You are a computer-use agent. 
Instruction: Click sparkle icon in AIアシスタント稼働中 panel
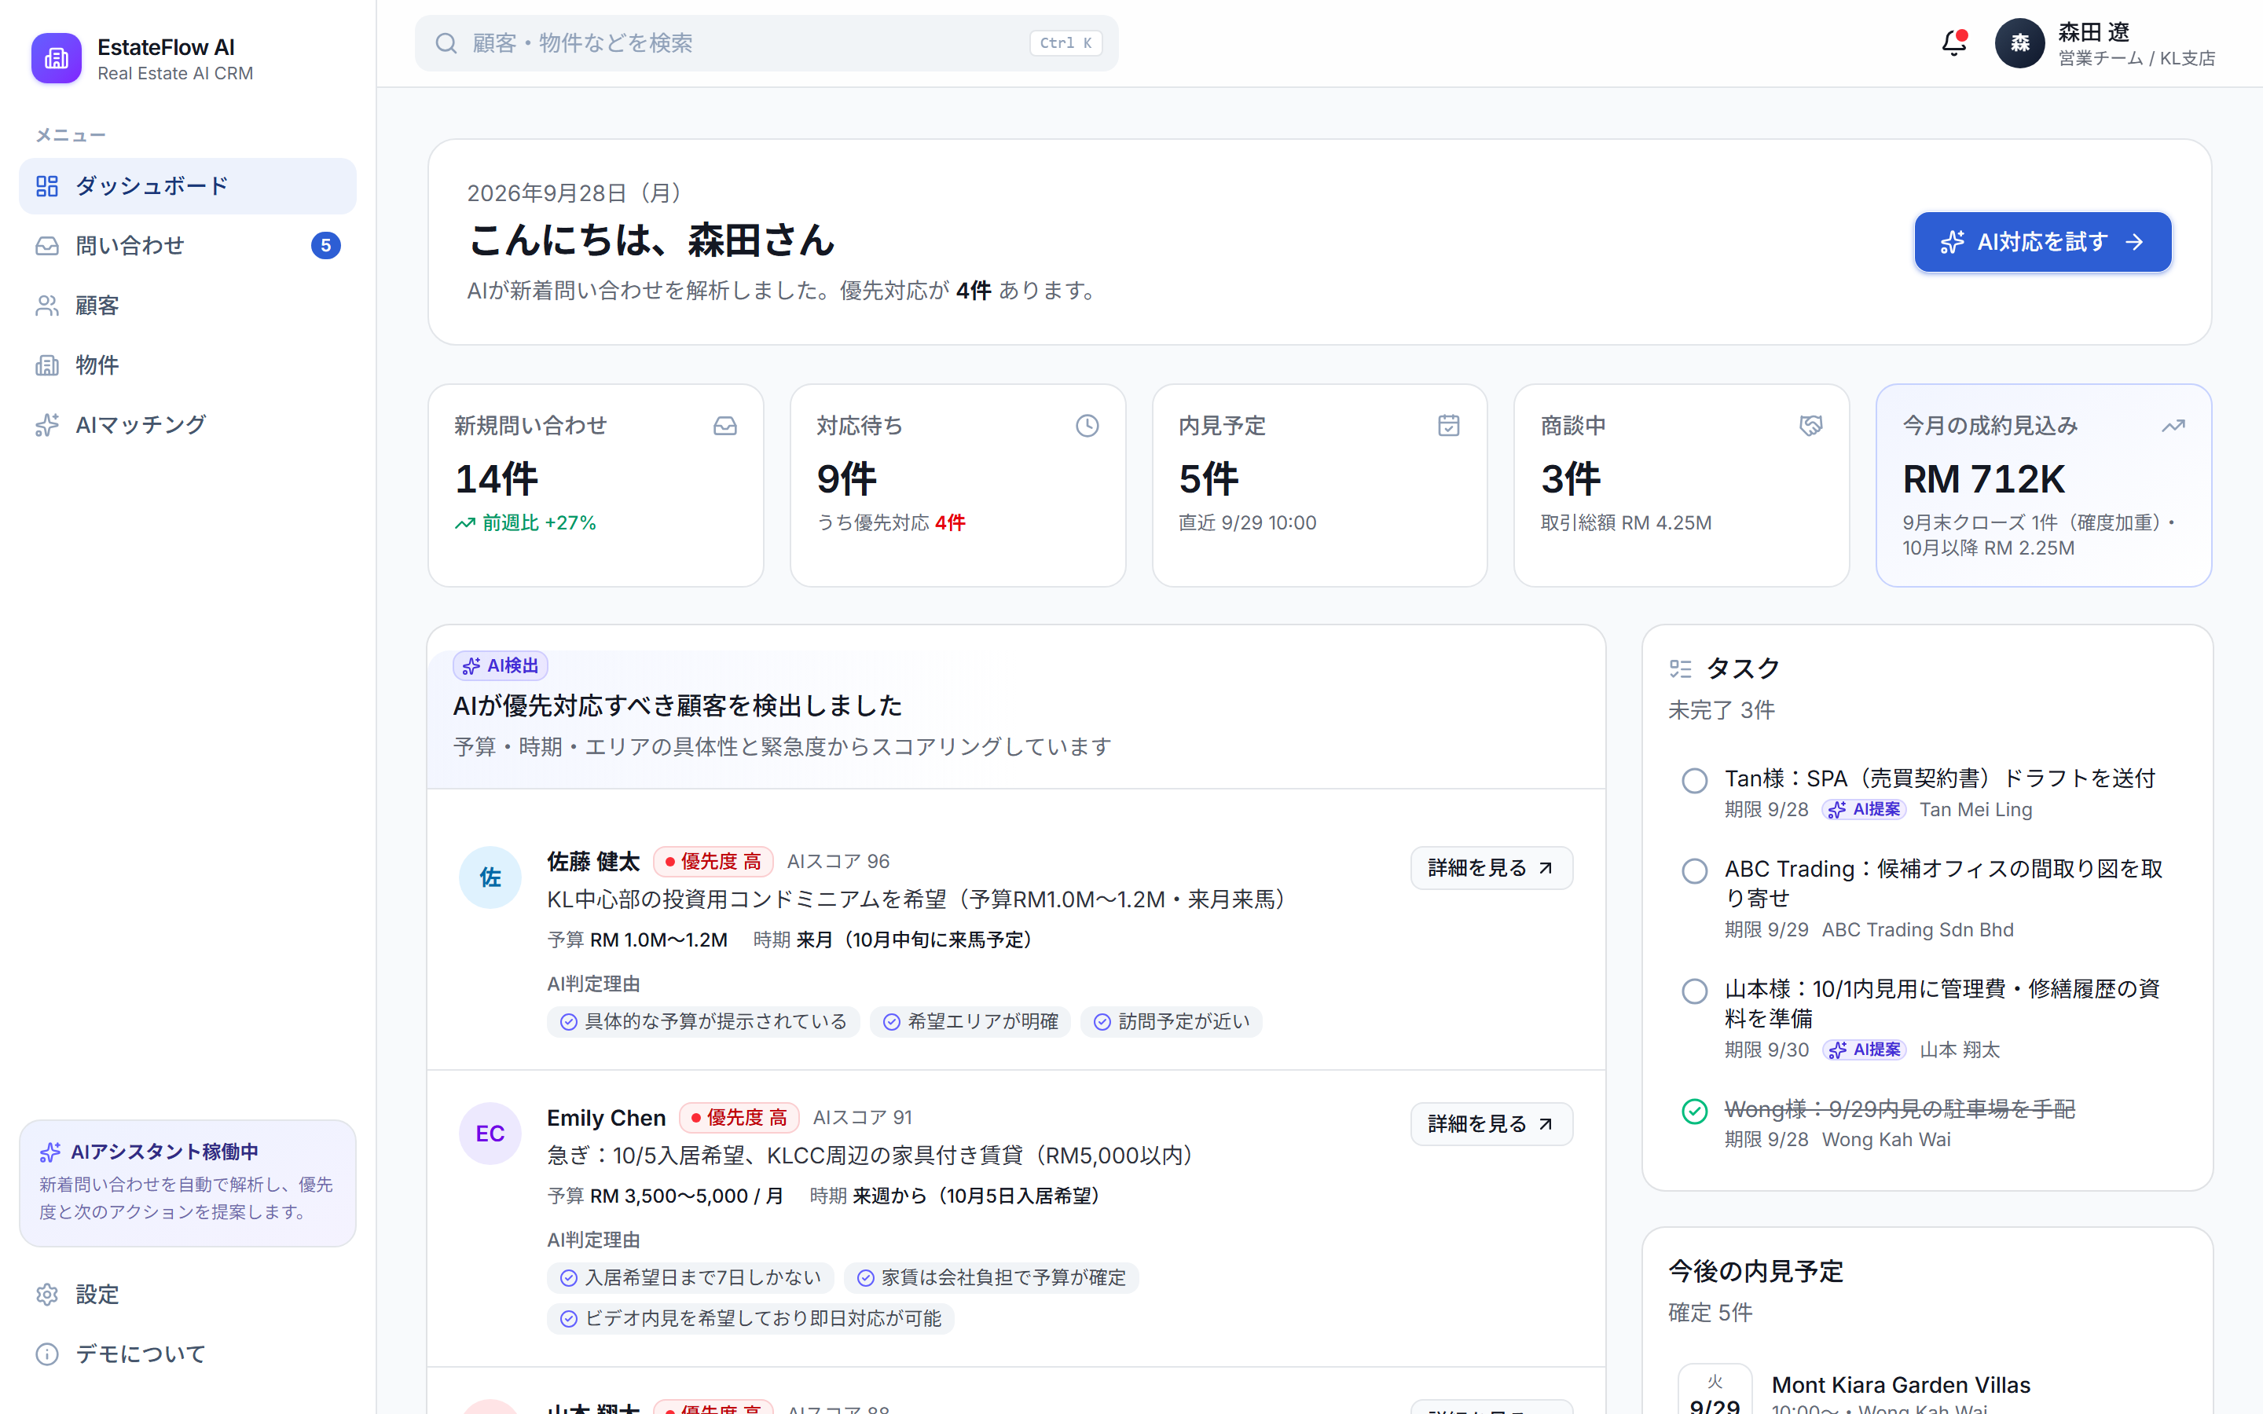(50, 1152)
